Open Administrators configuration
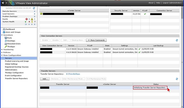Screen dimensions: 184x108 point(11,70)
